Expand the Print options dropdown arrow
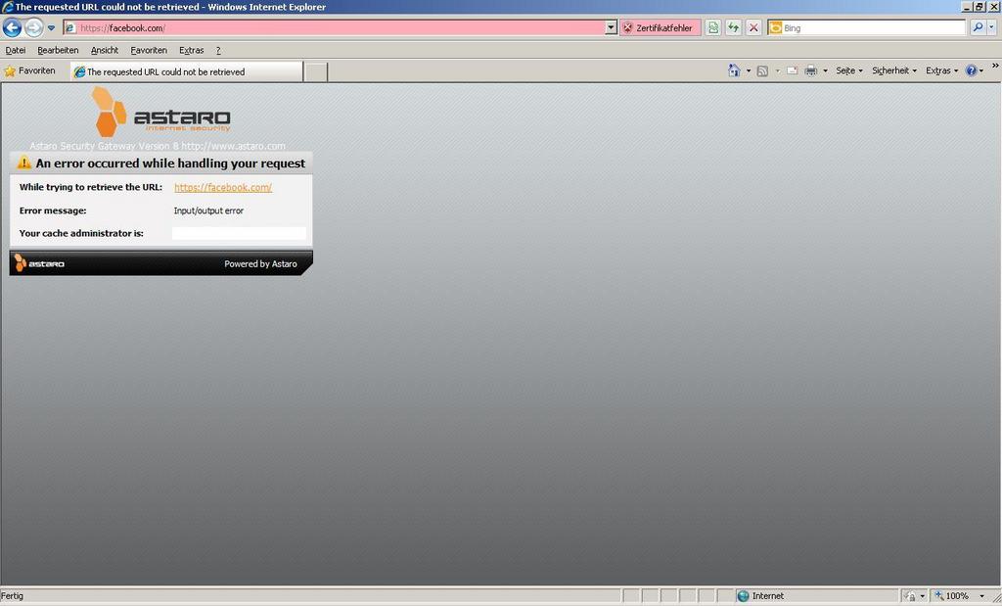 pyautogui.click(x=825, y=70)
